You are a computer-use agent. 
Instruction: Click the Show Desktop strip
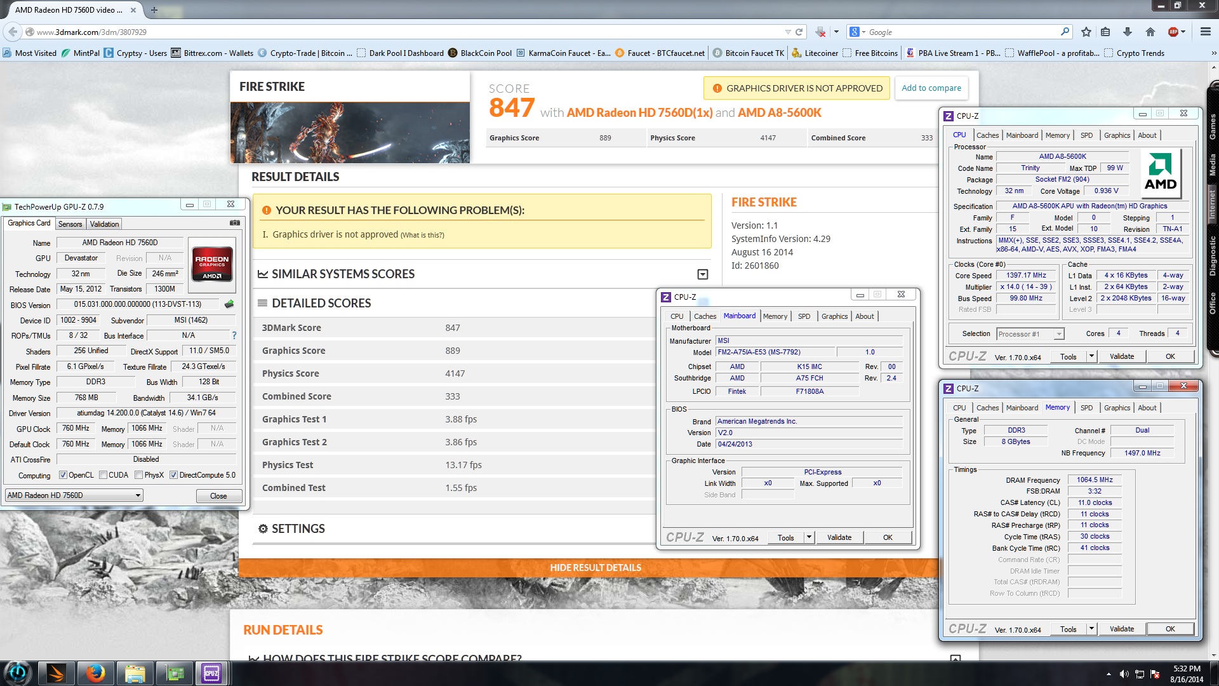(x=1215, y=673)
